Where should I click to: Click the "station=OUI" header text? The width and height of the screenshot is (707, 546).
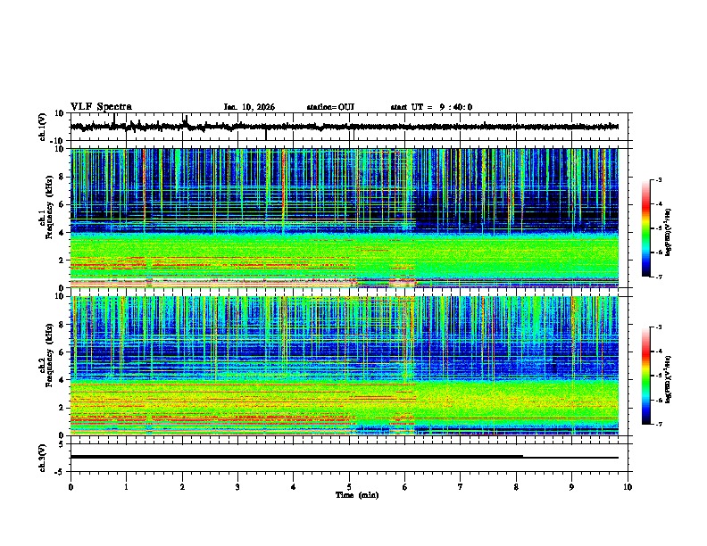point(330,107)
